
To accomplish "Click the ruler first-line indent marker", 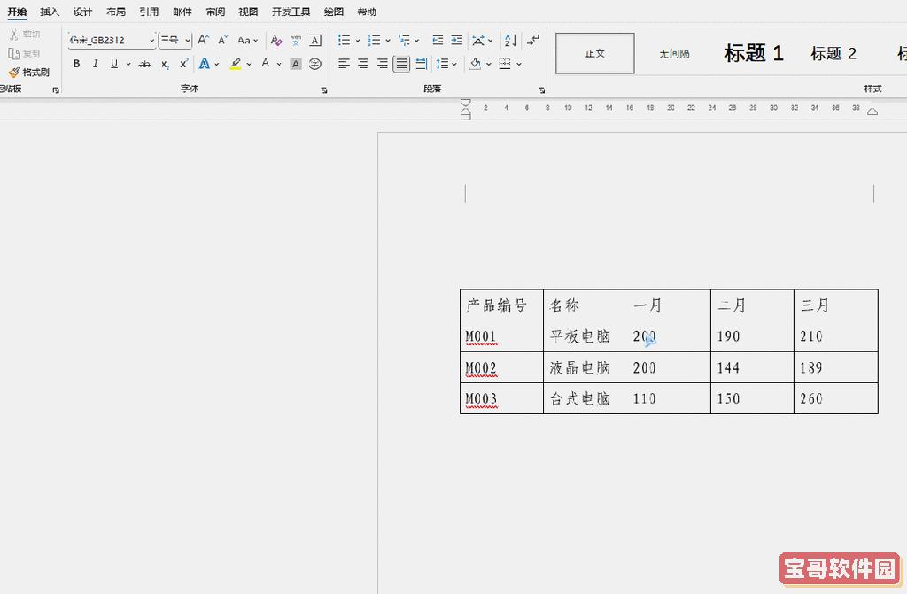I will point(466,103).
